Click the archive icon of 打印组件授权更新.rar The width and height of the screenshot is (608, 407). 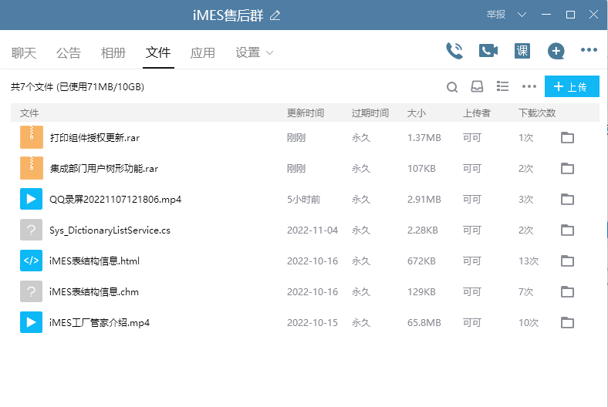pyautogui.click(x=32, y=137)
